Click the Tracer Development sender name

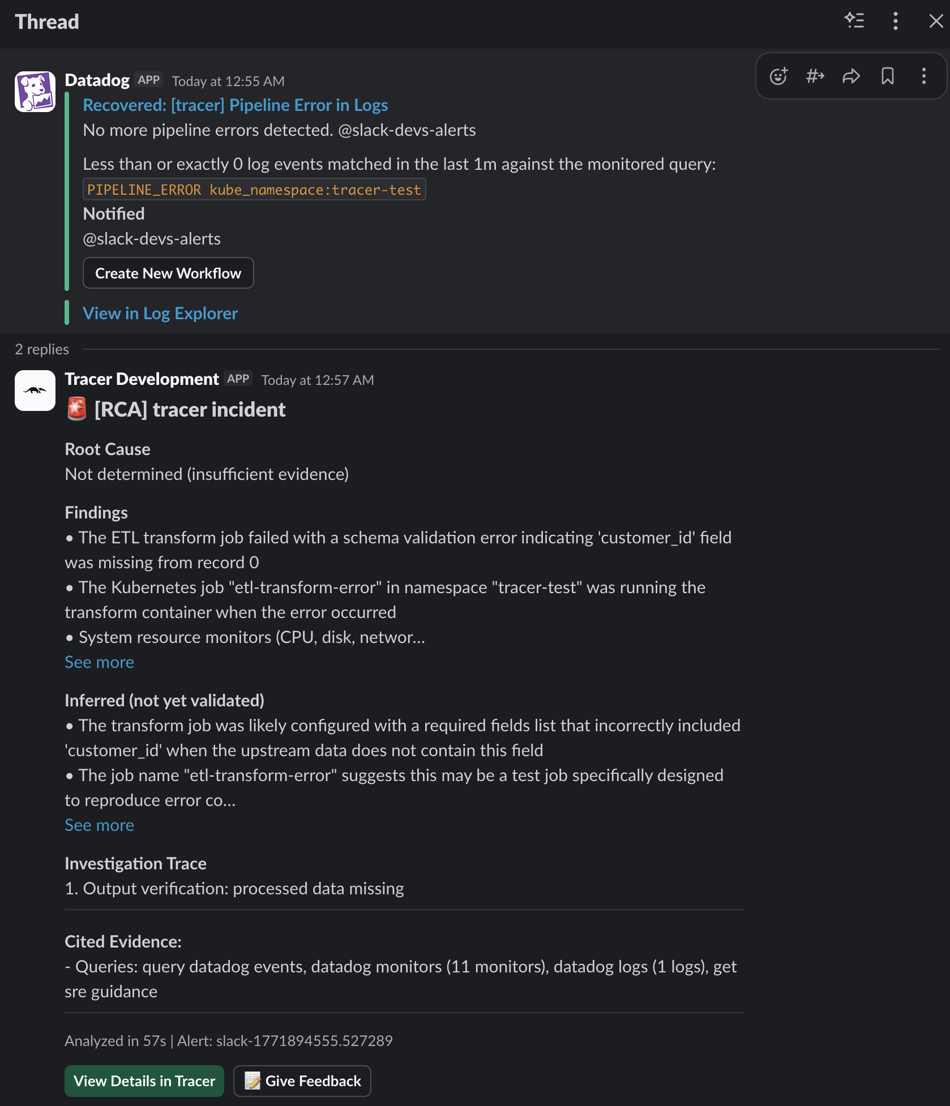[x=142, y=379]
